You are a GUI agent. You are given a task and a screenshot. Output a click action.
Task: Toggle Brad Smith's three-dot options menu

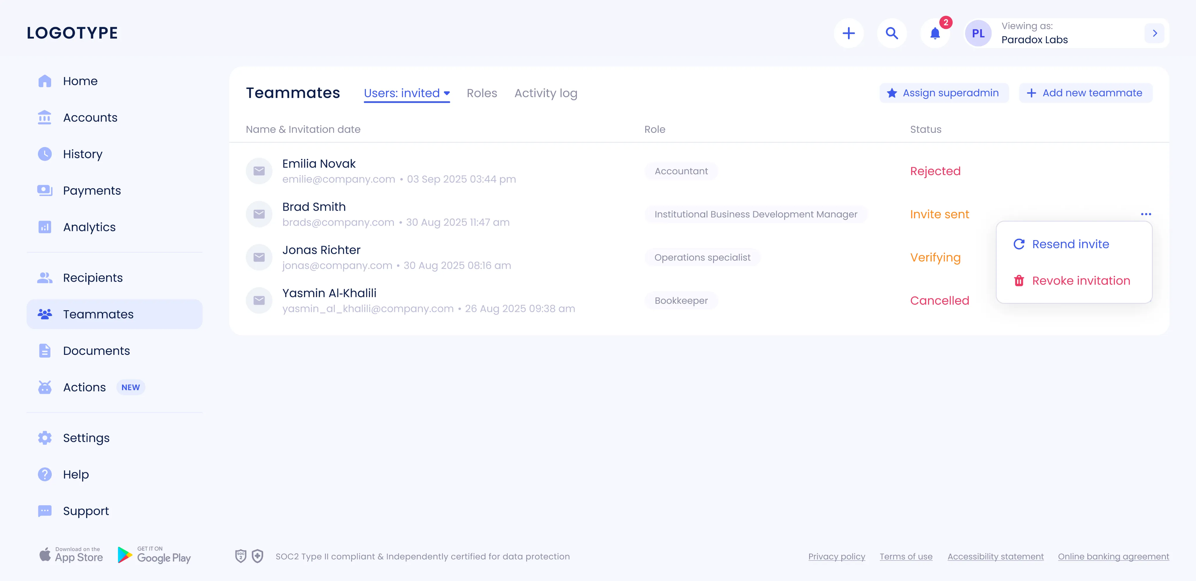point(1145,214)
